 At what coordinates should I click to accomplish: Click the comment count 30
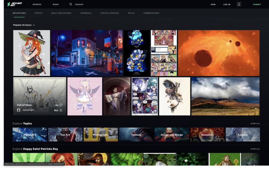pos(57,105)
